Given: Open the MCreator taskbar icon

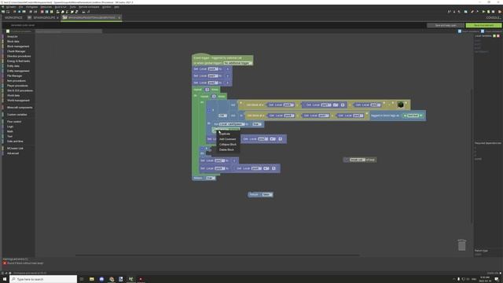Looking at the screenshot, I should 131,279.
